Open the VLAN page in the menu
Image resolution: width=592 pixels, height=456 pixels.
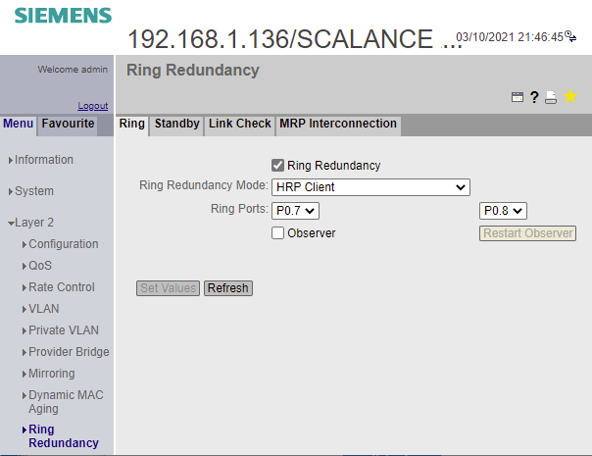(x=44, y=309)
